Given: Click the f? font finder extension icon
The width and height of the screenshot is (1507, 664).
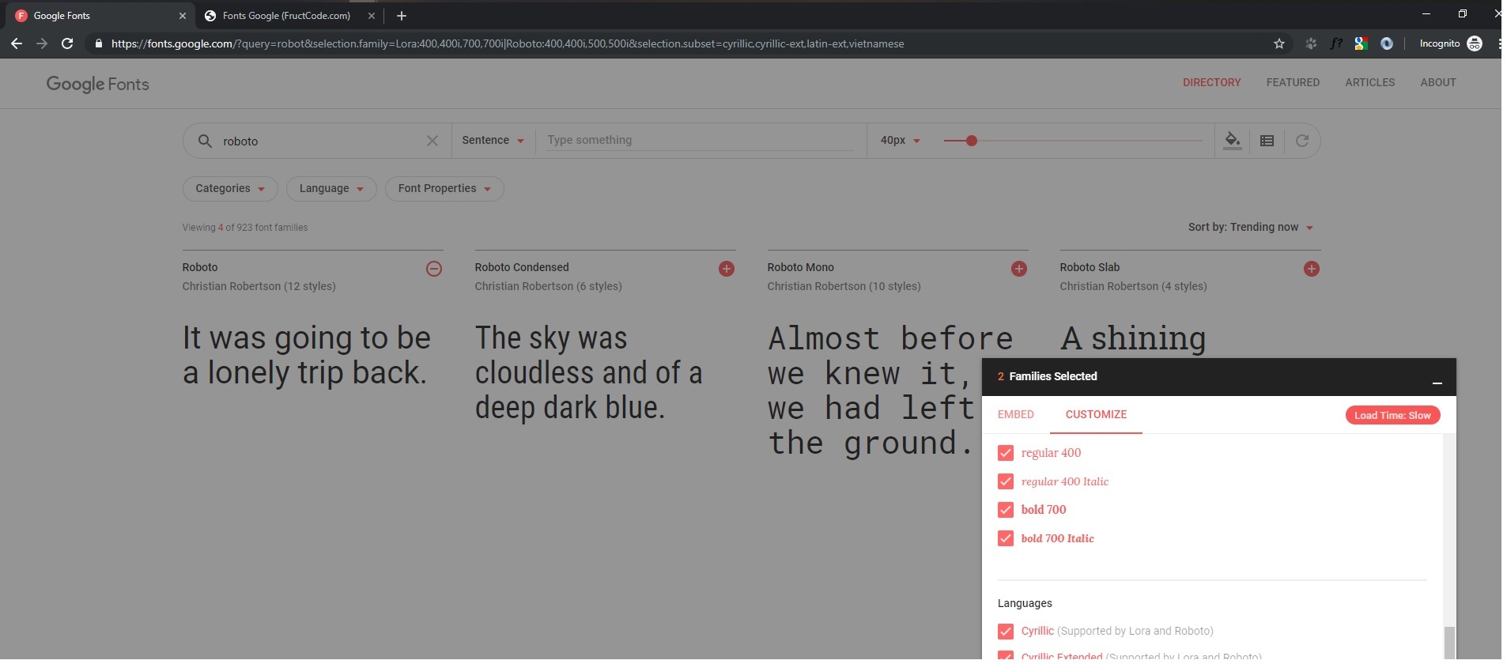Looking at the screenshot, I should pyautogui.click(x=1335, y=43).
